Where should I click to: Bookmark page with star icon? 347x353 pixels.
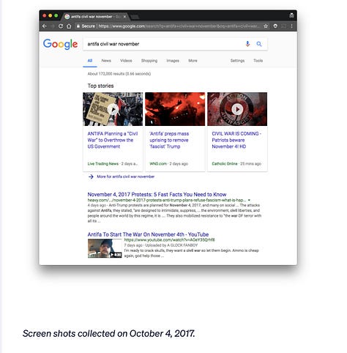pyautogui.click(x=266, y=26)
